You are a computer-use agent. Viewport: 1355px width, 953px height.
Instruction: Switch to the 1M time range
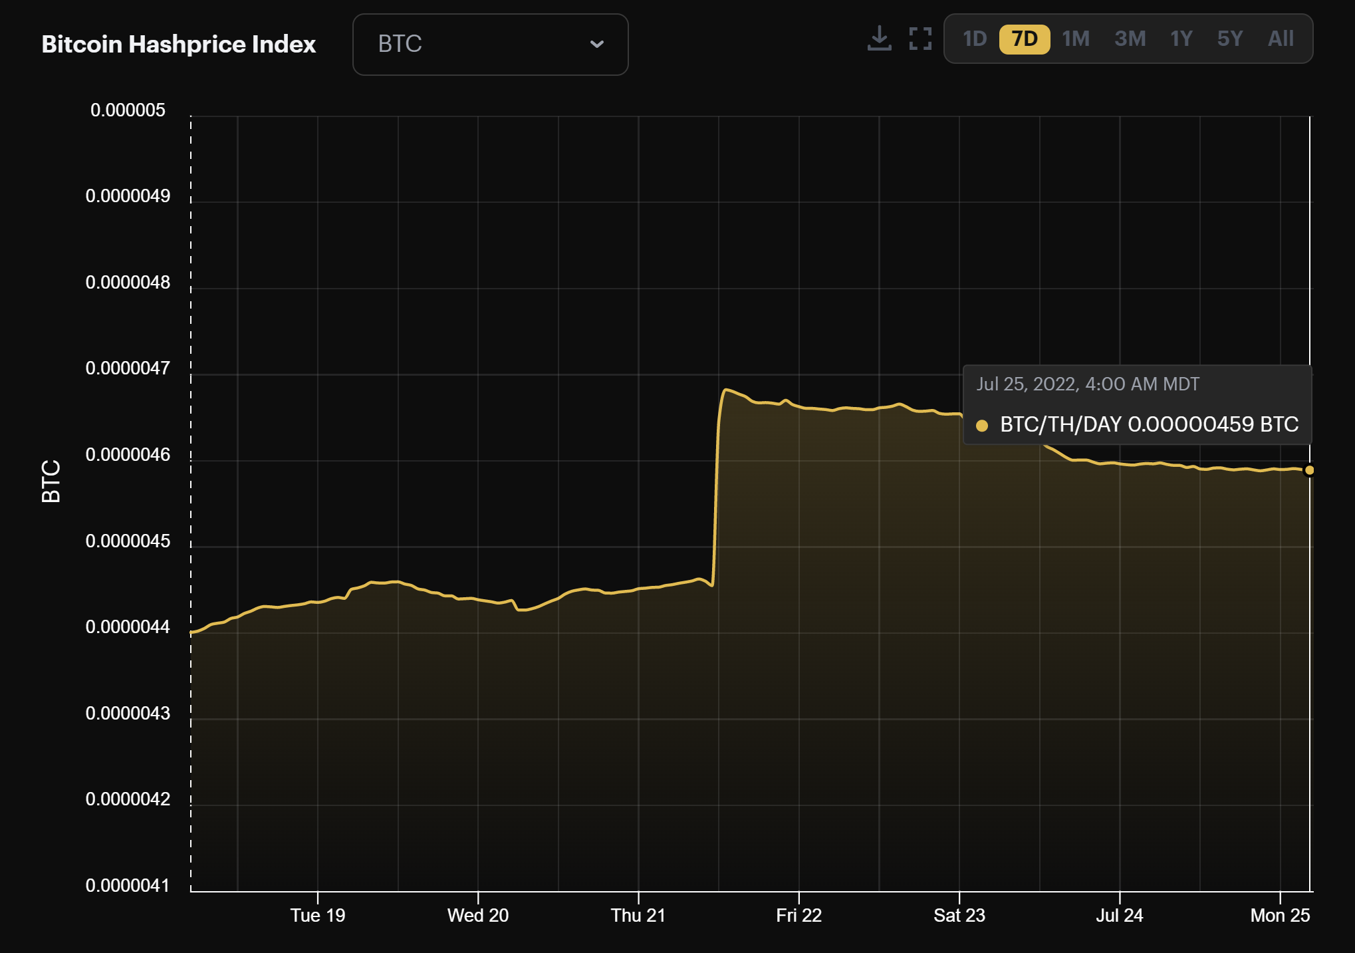1075,39
